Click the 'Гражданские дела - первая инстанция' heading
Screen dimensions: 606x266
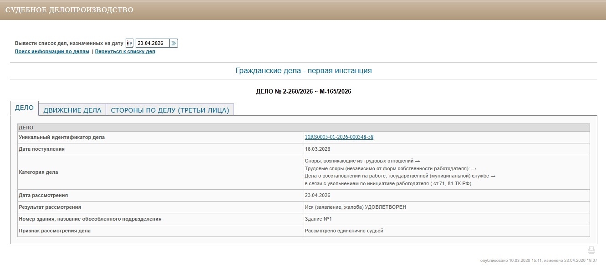pos(303,71)
